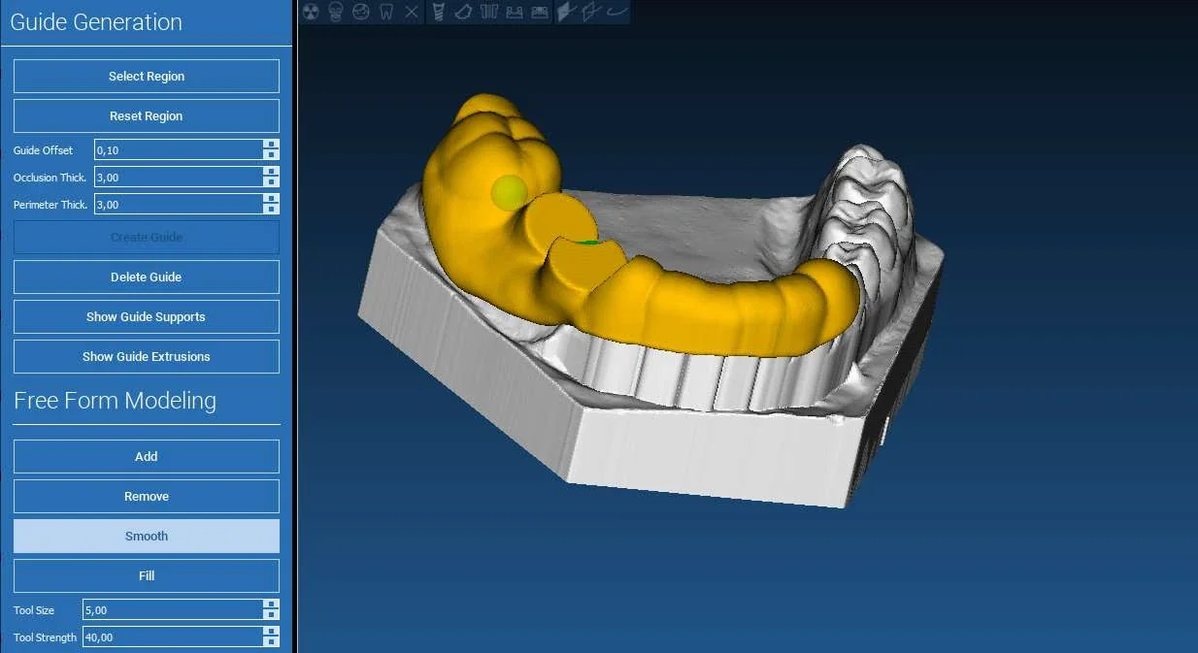This screenshot has width=1198, height=653.
Task: Click the Reset Region button
Action: click(147, 116)
